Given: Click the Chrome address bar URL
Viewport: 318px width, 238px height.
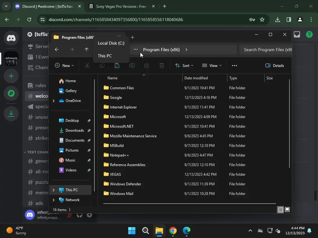Looking at the screenshot, I should coord(116,20).
